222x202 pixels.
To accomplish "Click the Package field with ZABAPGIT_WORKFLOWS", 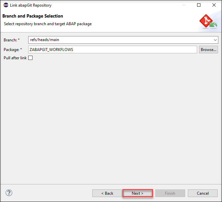I will (x=112, y=50).
